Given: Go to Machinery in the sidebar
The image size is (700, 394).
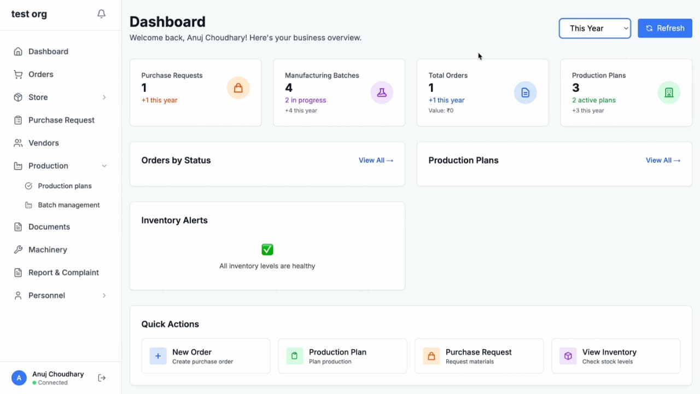Looking at the screenshot, I should (x=48, y=250).
